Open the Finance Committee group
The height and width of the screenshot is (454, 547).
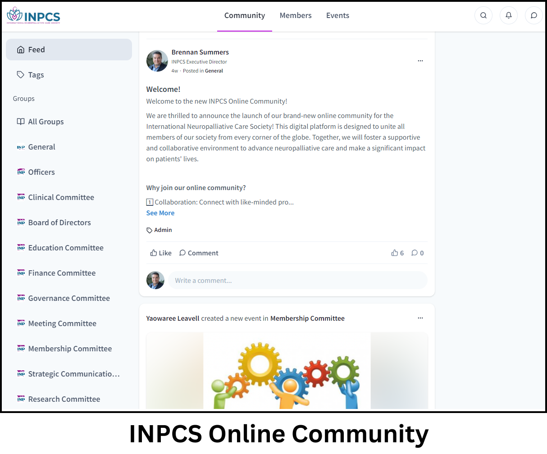tap(69, 273)
